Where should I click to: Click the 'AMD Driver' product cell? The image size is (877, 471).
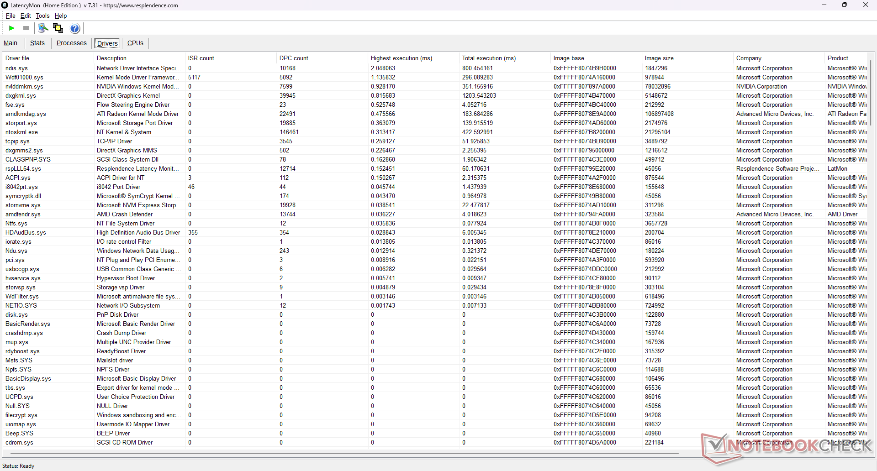coord(842,214)
